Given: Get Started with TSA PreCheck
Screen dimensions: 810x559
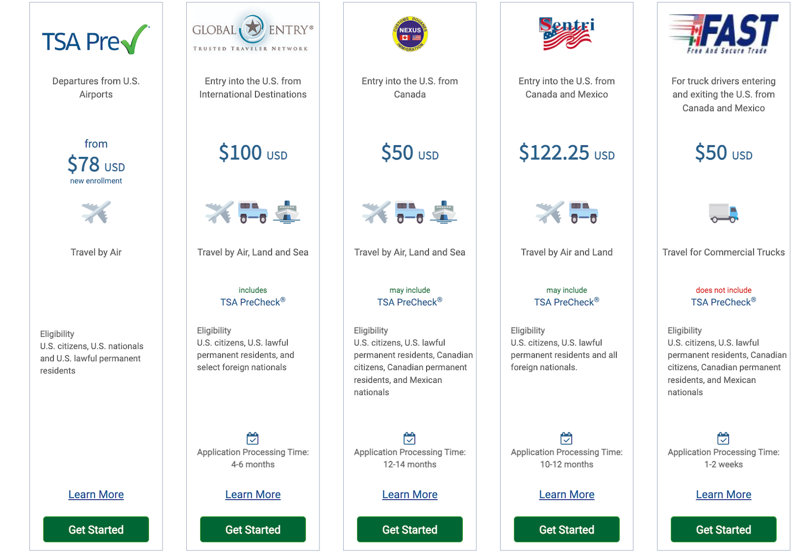Looking at the screenshot, I should pyautogui.click(x=96, y=530).
